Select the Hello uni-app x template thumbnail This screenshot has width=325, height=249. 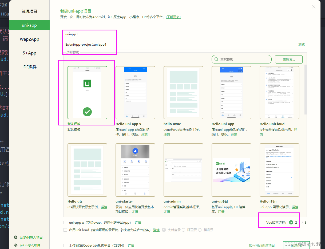tap(135, 92)
